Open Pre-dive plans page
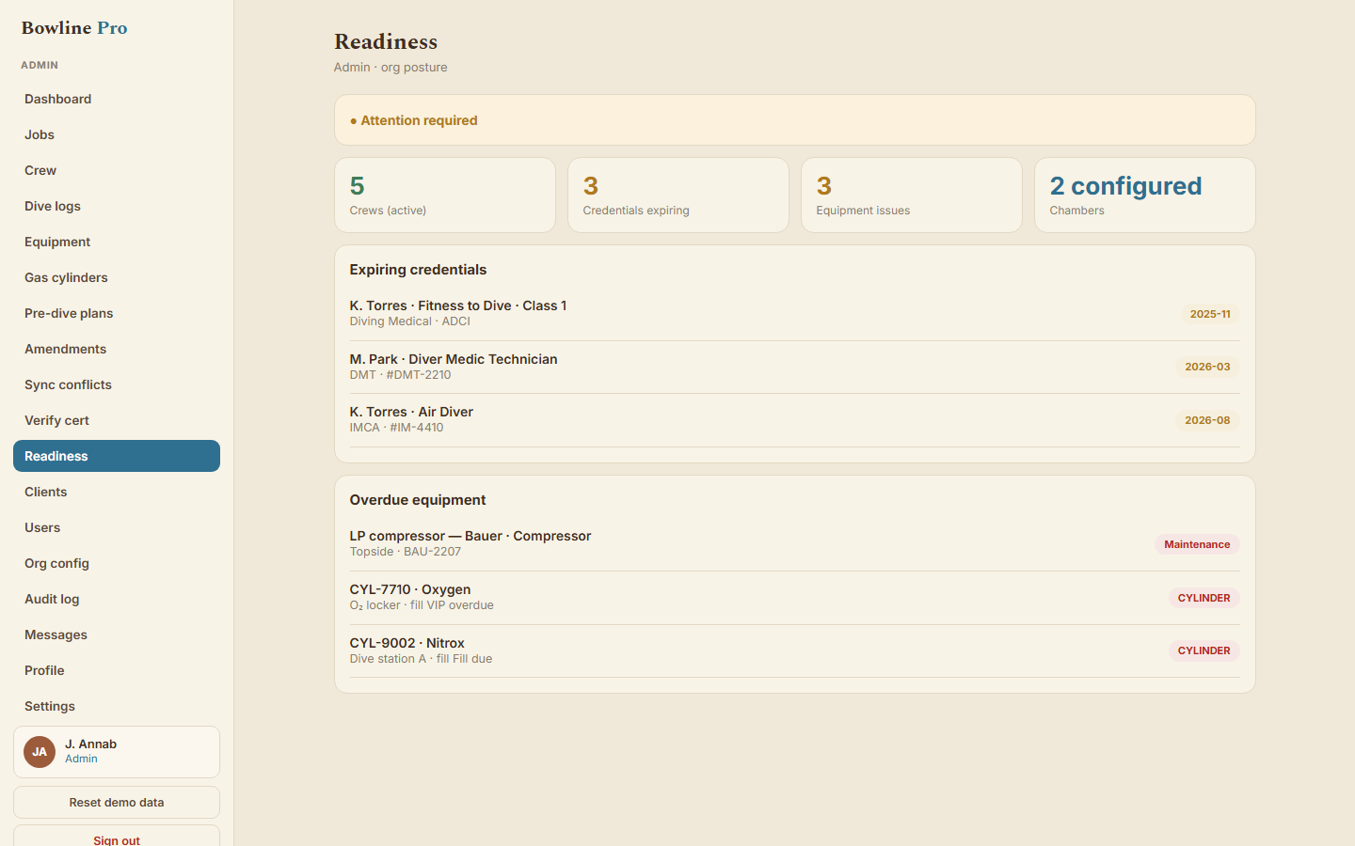The height and width of the screenshot is (846, 1355). pyautogui.click(x=117, y=313)
